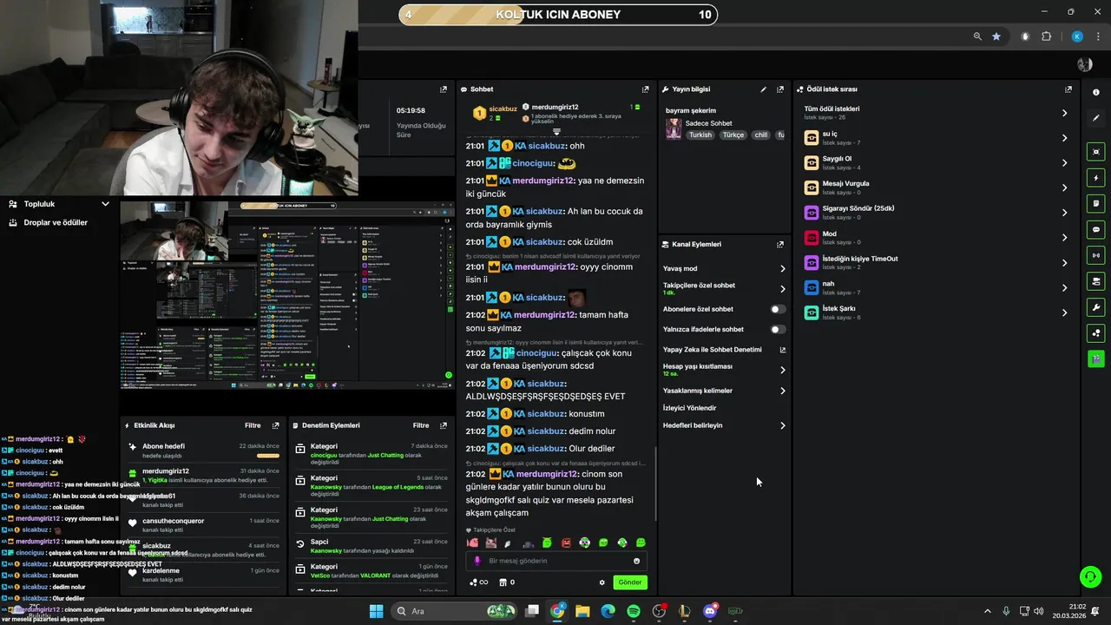Viewport: 1111px width, 625px height.
Task: Pop out the Yayın bilgisi panel
Action: click(779, 89)
